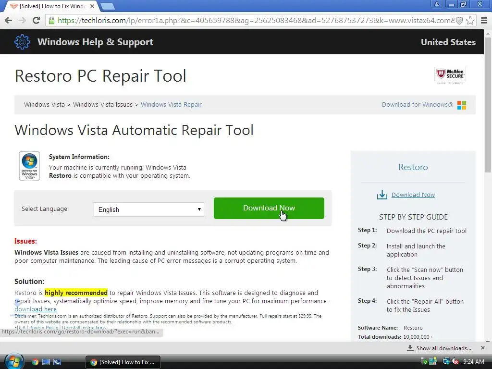This screenshot has width=492, height=369.
Task: Click the download icon beside Show all downloads
Action: [x=410, y=348]
